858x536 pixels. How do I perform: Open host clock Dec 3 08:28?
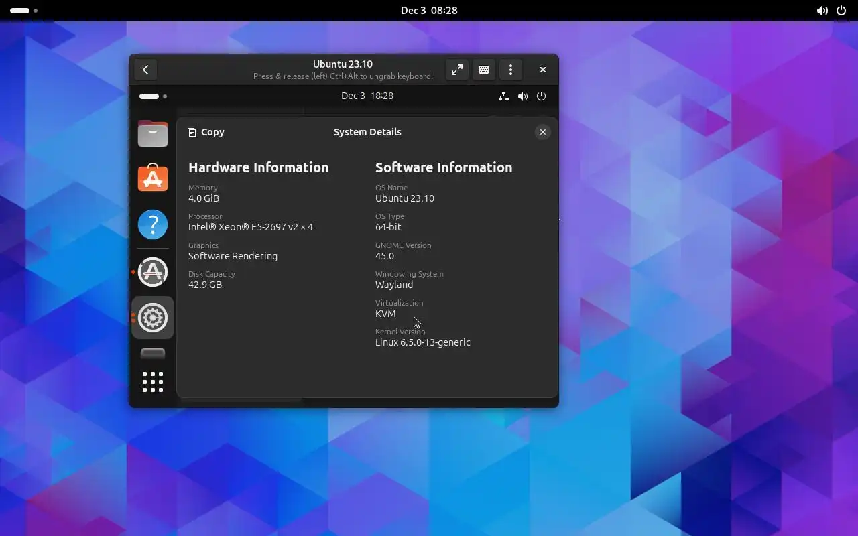coord(429,11)
